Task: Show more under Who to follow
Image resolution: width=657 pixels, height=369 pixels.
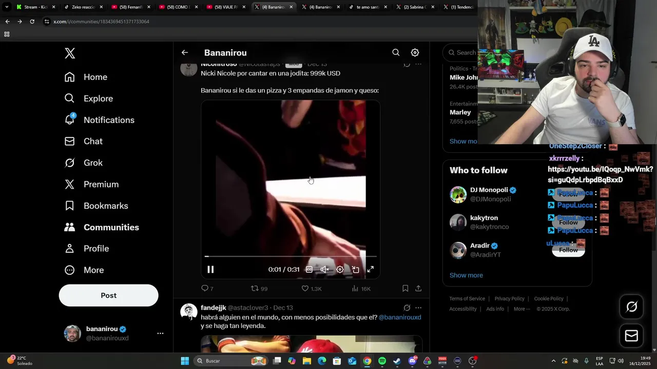Action: (x=466, y=275)
